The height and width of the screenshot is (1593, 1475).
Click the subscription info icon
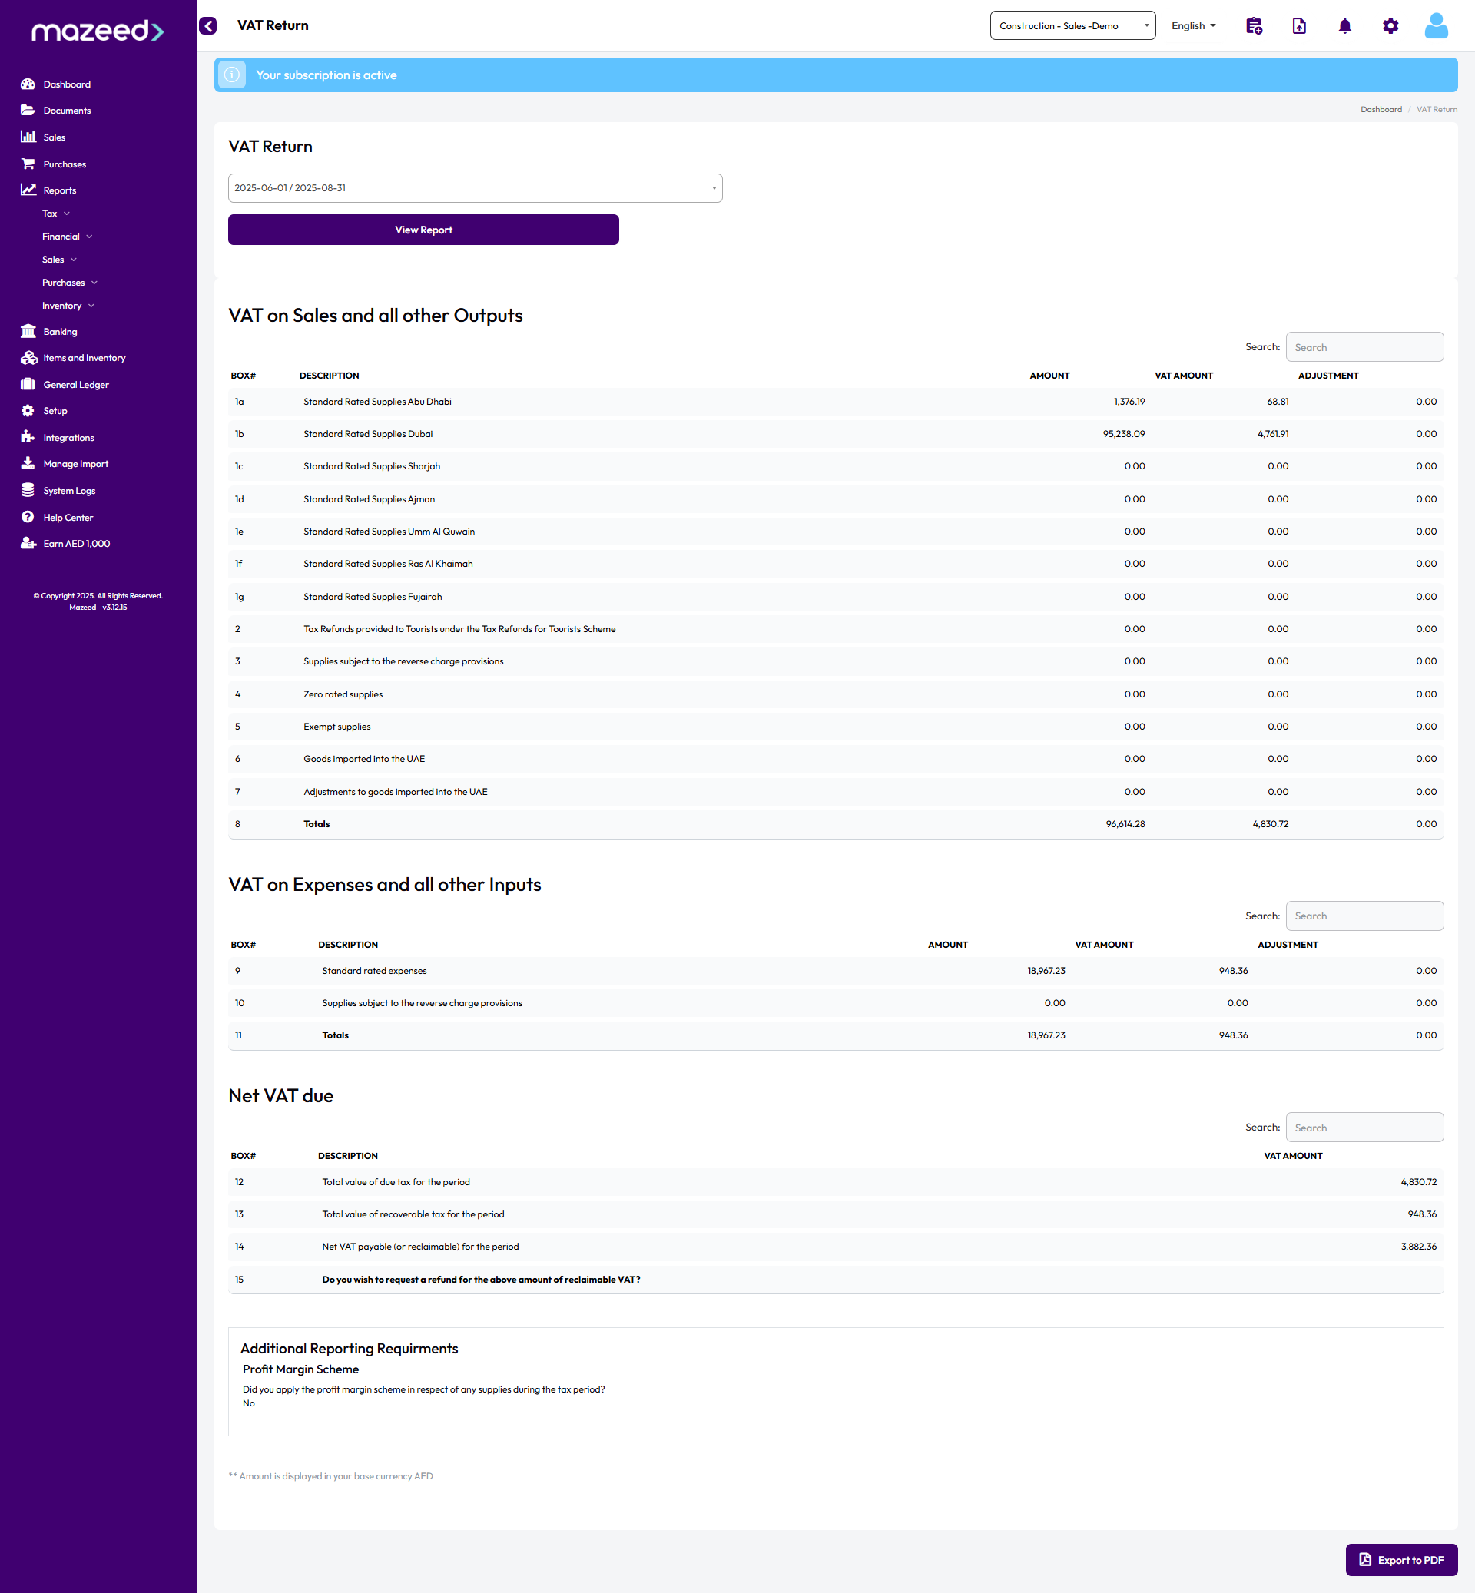pos(231,75)
